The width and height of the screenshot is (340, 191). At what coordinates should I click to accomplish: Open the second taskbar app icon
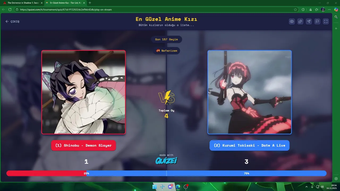[x=162, y=187]
